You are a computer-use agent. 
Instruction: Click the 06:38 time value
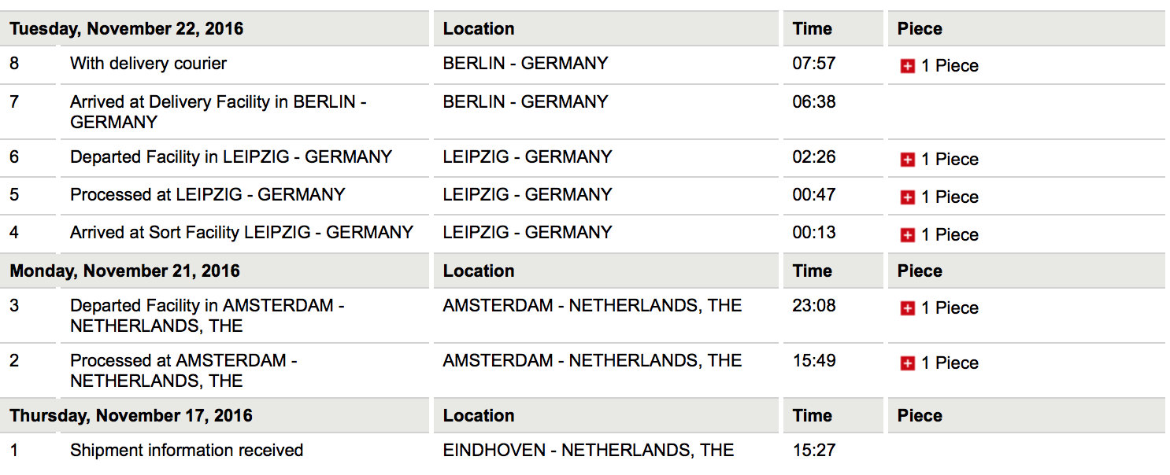pos(813,102)
